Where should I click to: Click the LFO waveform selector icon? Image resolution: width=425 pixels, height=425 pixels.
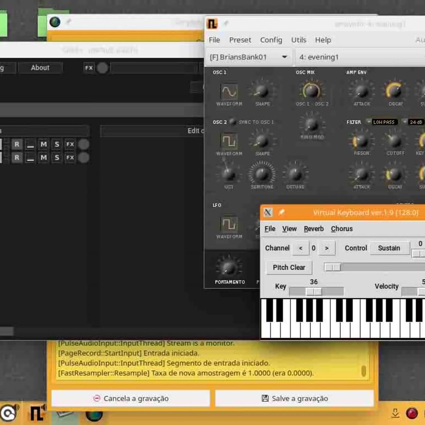(x=229, y=224)
